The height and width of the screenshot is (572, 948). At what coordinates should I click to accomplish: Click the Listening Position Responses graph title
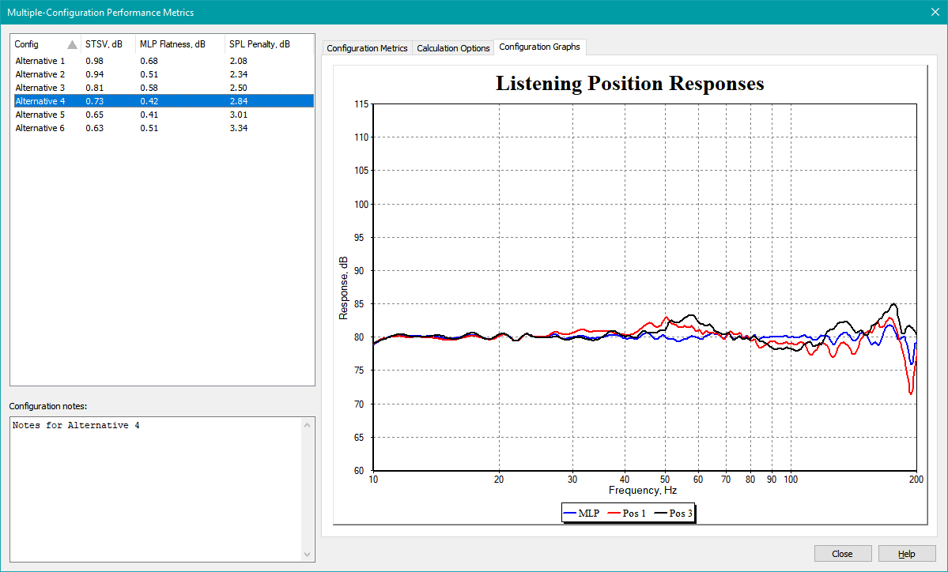pyautogui.click(x=630, y=84)
